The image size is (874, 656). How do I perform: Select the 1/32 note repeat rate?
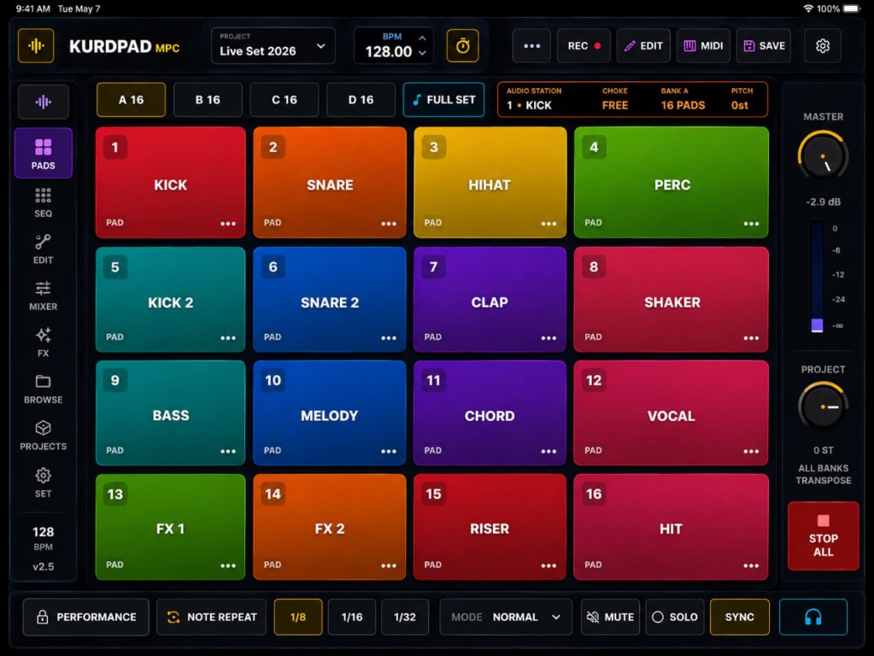(x=405, y=617)
